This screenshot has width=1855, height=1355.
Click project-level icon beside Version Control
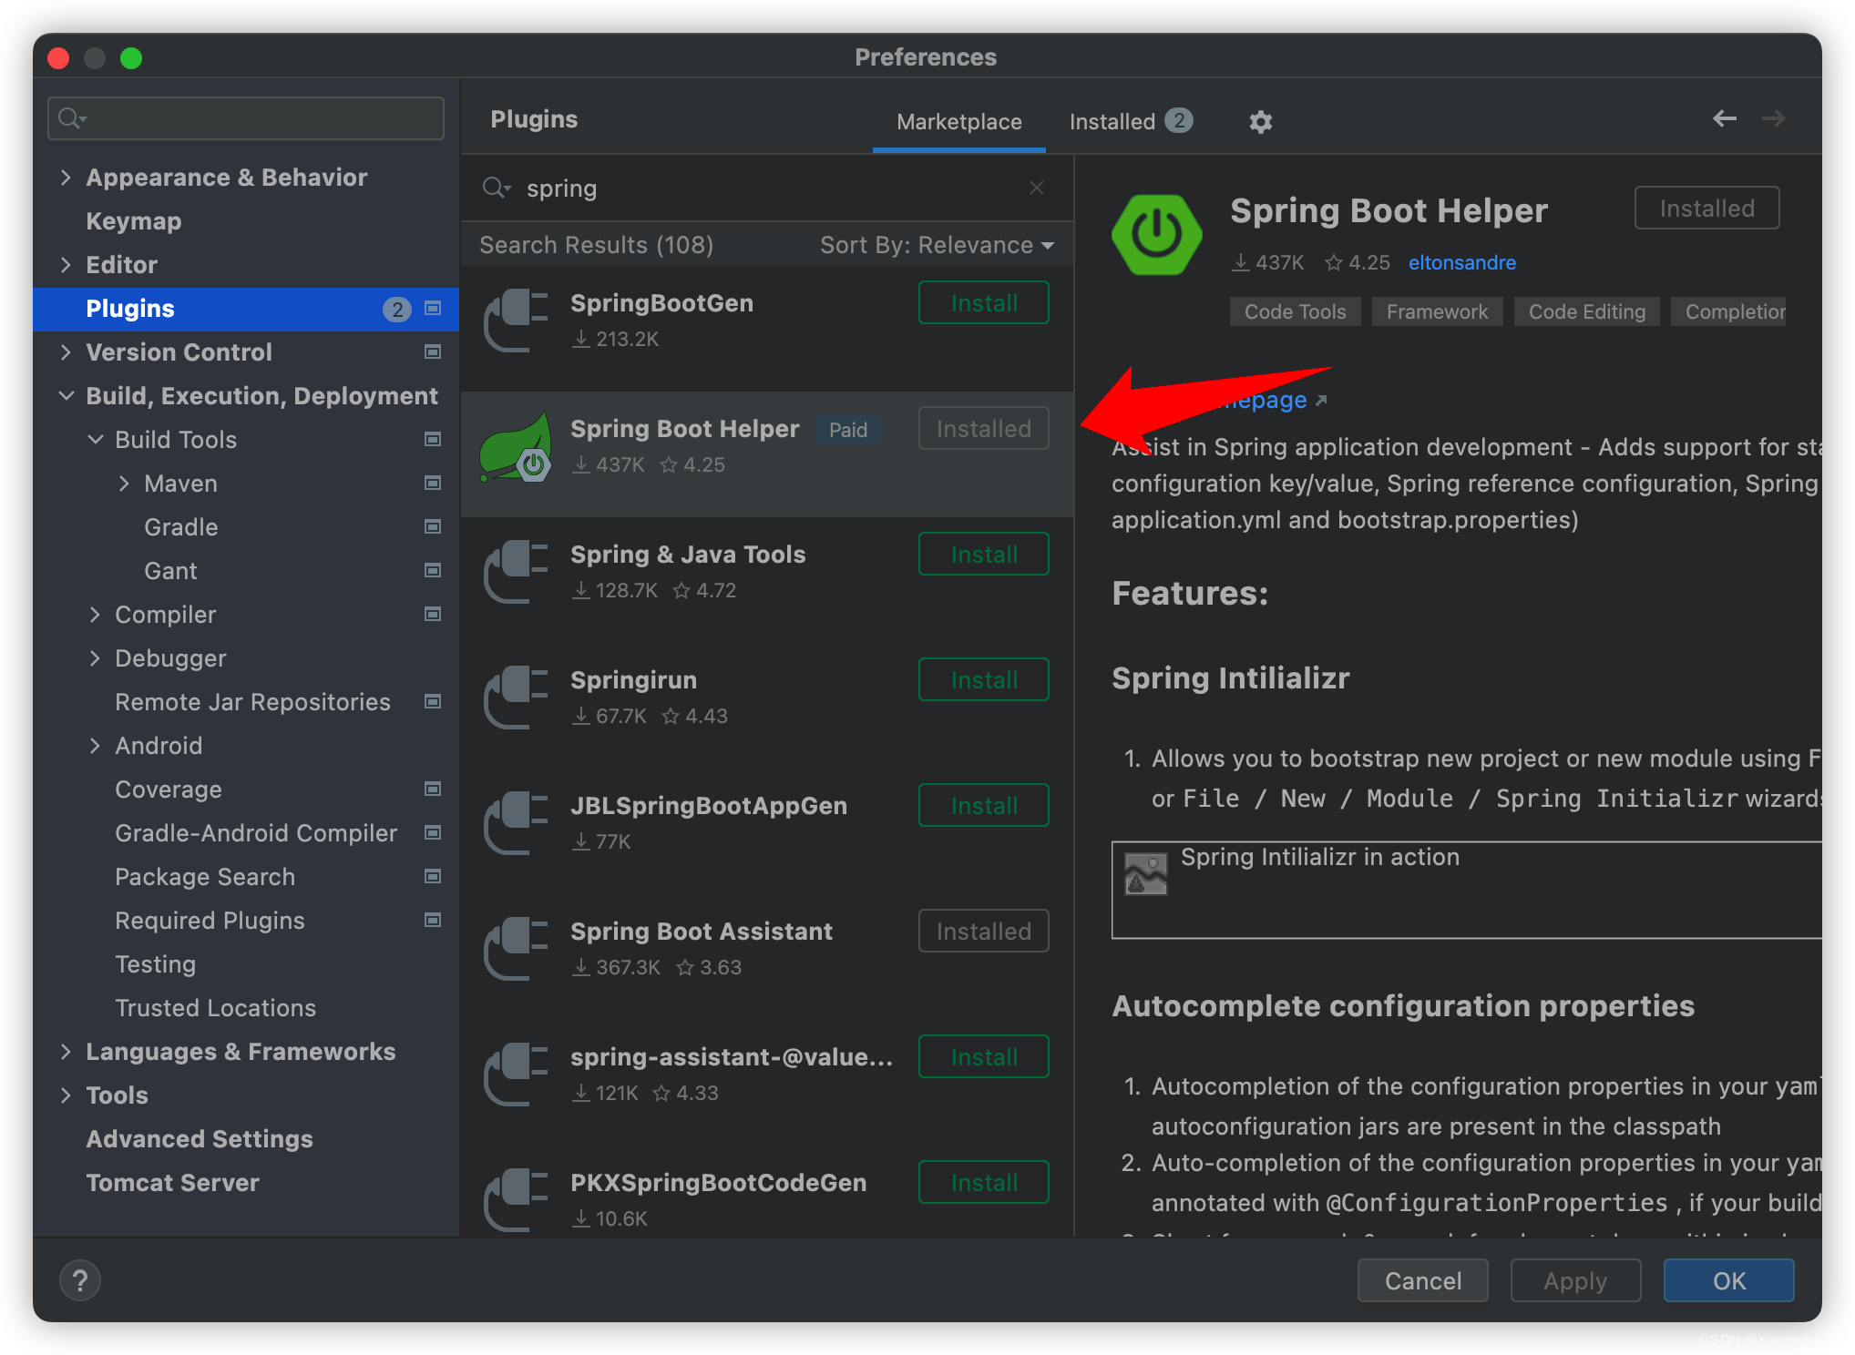[x=433, y=351]
